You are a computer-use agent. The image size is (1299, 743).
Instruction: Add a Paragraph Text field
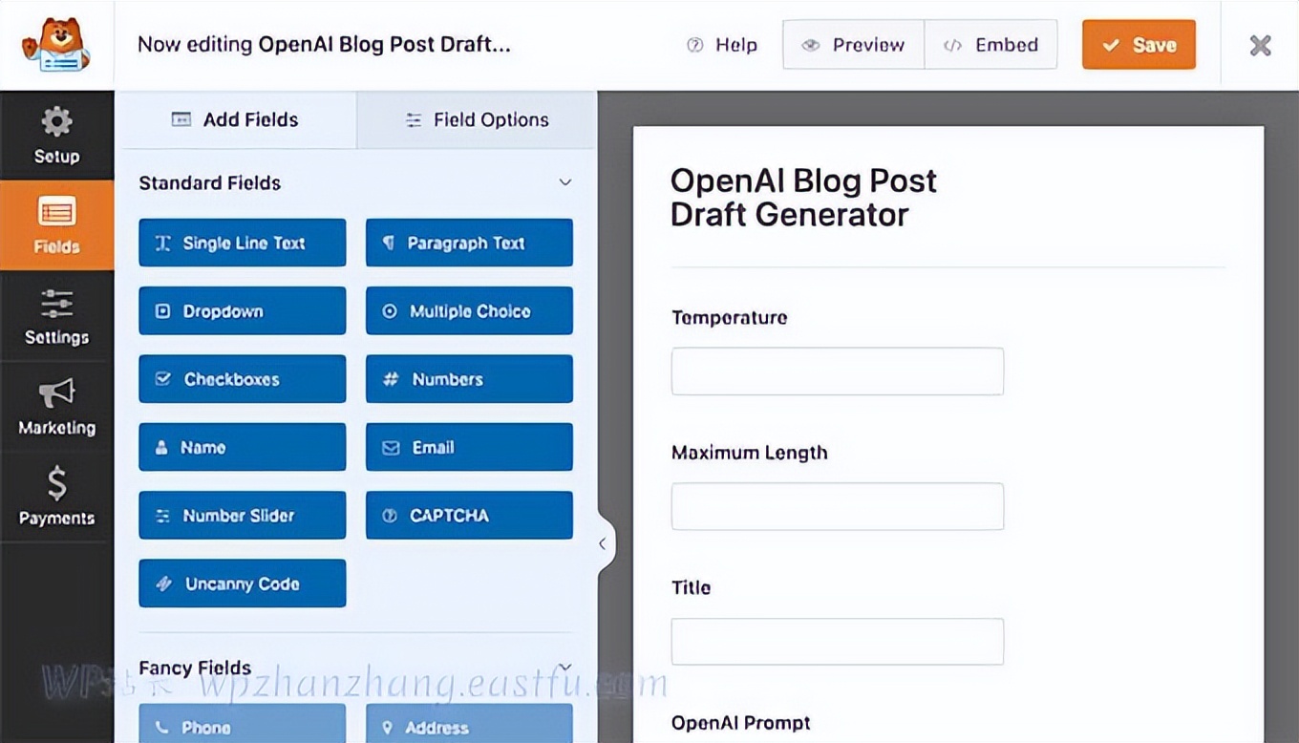pyautogui.click(x=469, y=243)
